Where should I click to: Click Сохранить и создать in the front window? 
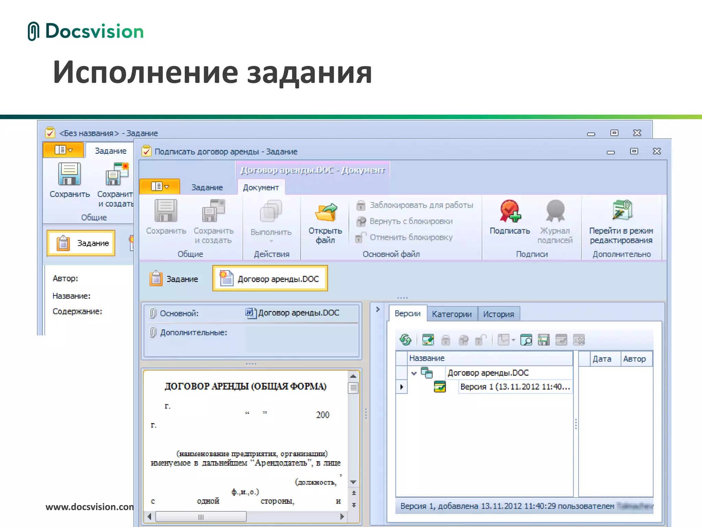pyautogui.click(x=213, y=221)
